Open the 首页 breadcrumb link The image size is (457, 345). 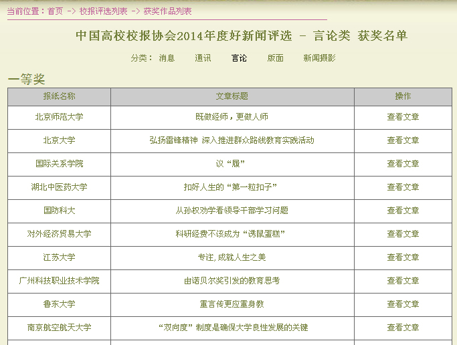[55, 11]
